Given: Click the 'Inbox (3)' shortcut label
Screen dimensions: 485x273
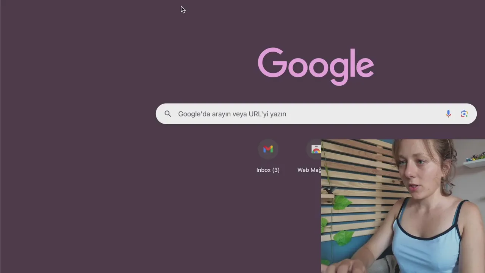Looking at the screenshot, I should [268, 170].
